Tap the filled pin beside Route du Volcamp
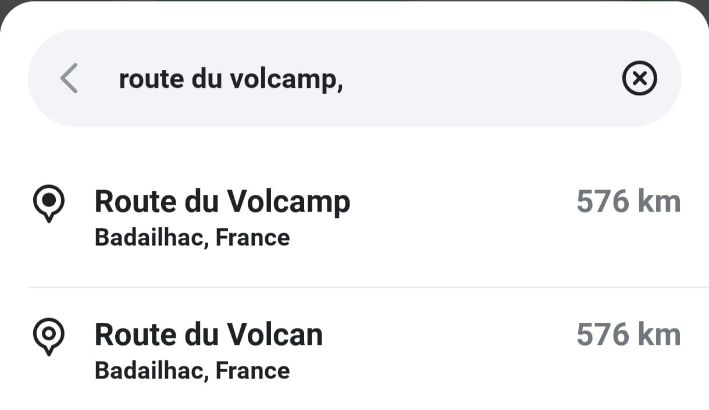Viewport: 709px width, 410px height. tap(49, 203)
